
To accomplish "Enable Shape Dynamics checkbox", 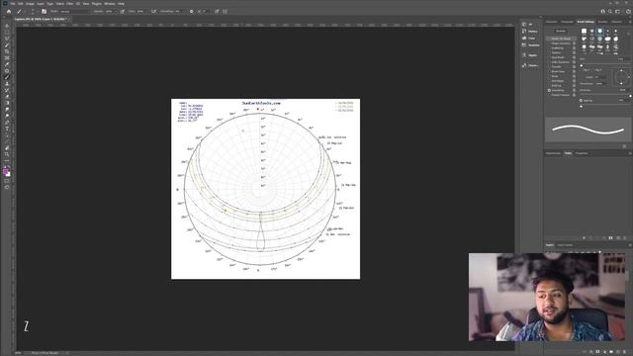I will pyautogui.click(x=550, y=44).
